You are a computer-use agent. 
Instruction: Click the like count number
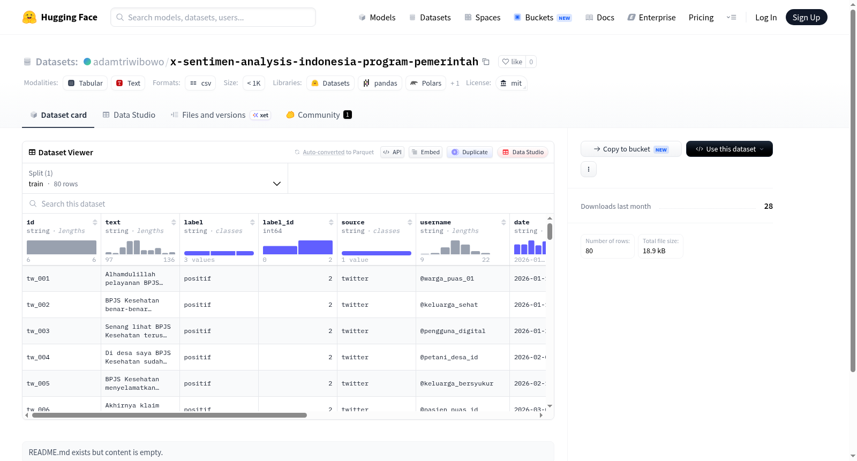coord(531,62)
